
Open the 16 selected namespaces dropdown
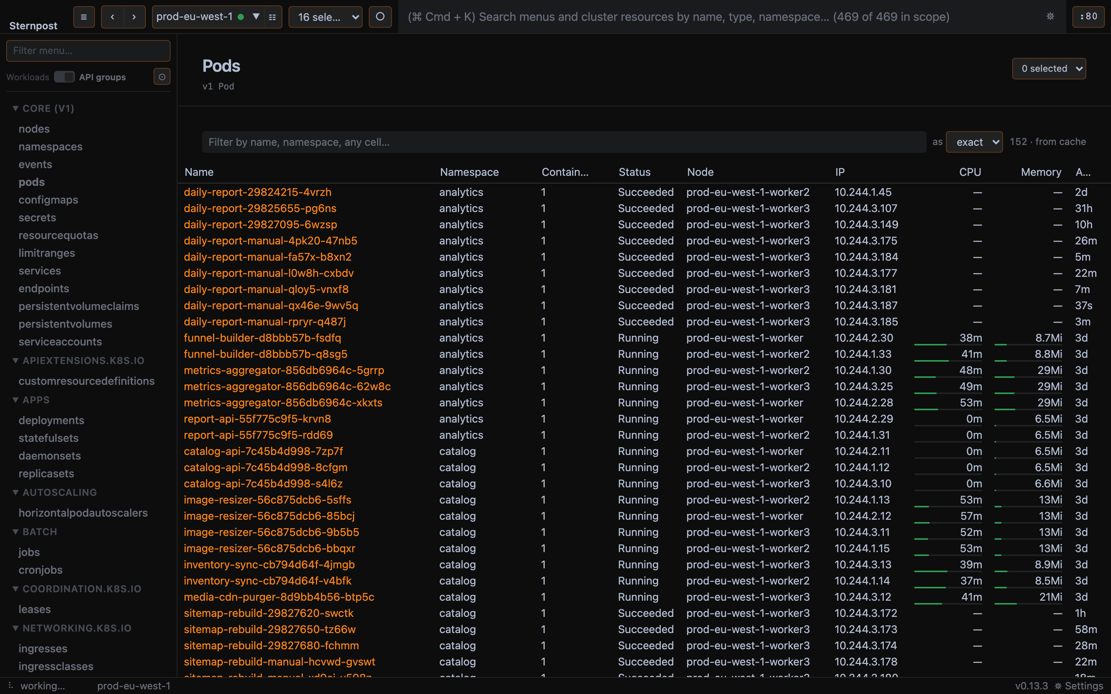[x=325, y=17]
